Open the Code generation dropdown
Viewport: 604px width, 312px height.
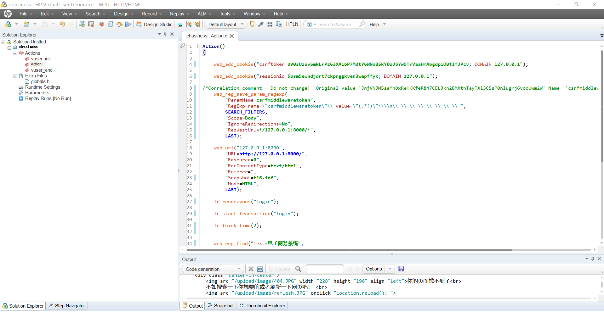pyautogui.click(x=213, y=269)
